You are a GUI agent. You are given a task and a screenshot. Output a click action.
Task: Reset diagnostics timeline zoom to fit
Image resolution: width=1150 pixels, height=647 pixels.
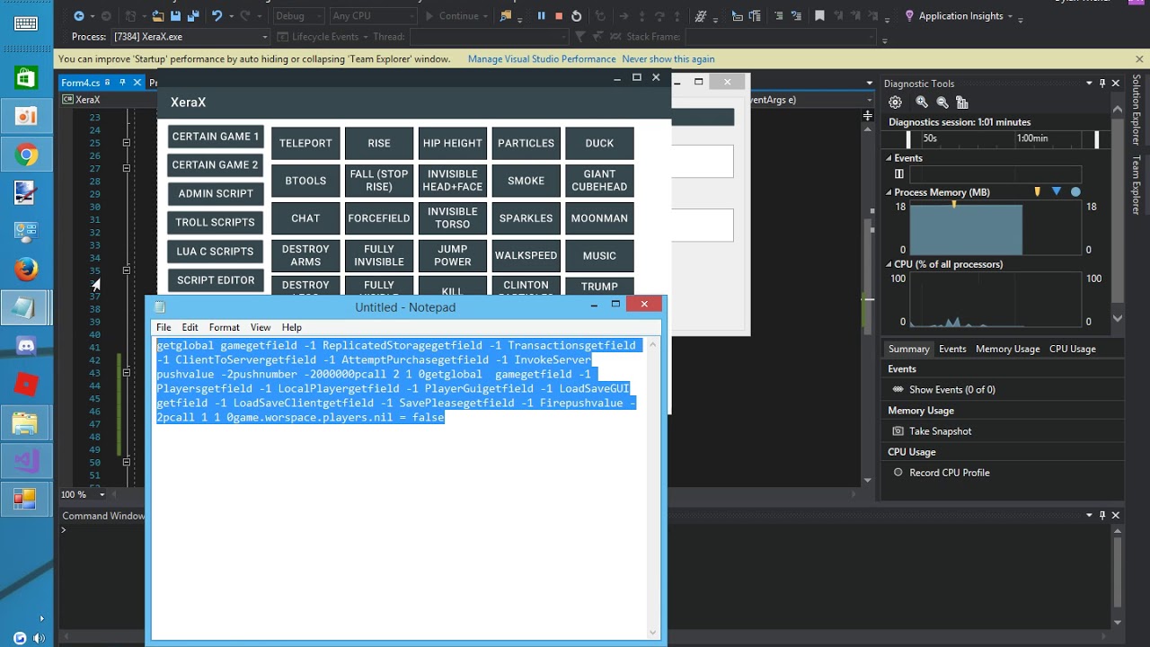coord(962,102)
